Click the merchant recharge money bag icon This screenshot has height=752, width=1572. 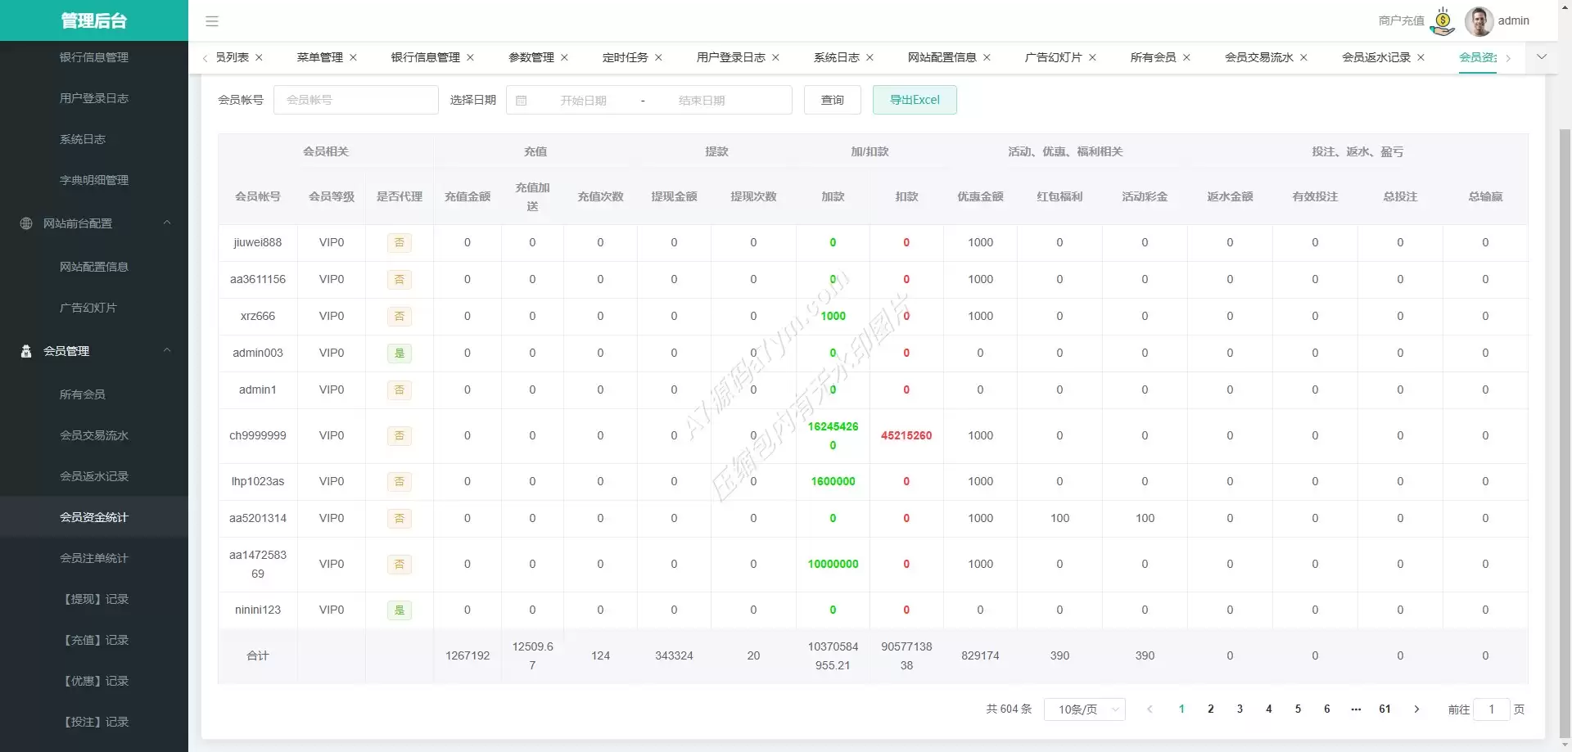[x=1443, y=21]
